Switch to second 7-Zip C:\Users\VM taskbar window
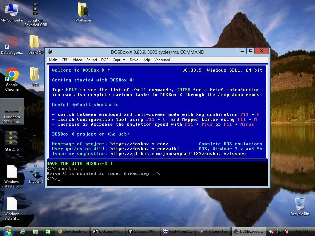 coord(142,231)
